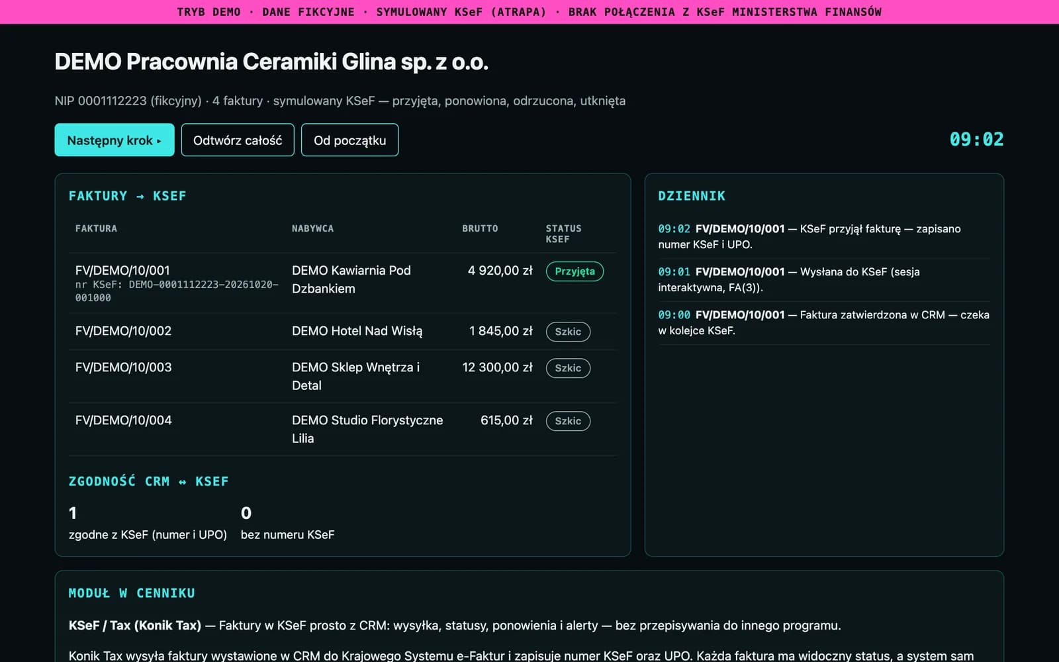The width and height of the screenshot is (1059, 662).
Task: Click Szkic badge for DEMO Studio Florystyczne Lilia
Action: [x=568, y=421]
